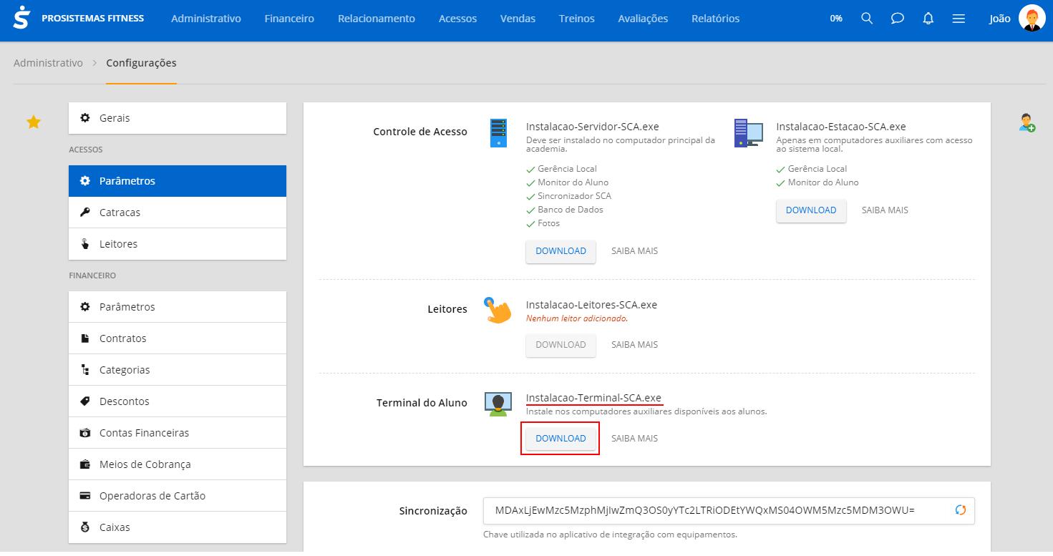Select Contratos in sidebar
The image size is (1053, 556).
coord(178,338)
